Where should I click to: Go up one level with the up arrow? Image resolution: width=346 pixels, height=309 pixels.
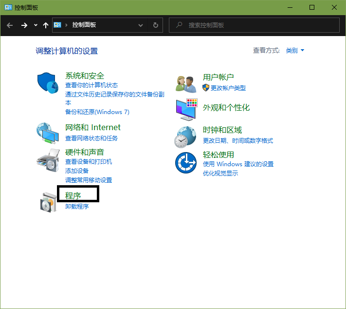[x=46, y=25]
